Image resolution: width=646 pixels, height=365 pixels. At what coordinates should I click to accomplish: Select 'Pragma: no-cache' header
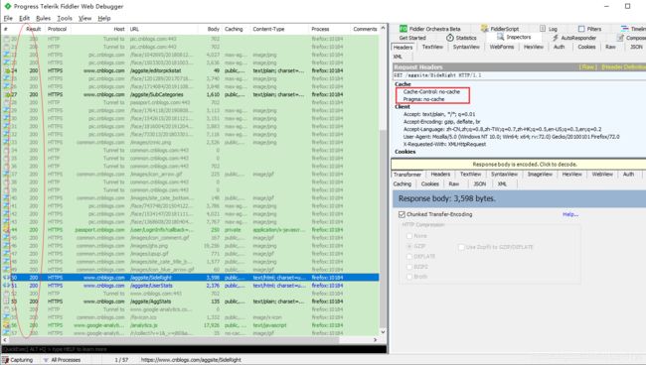[x=423, y=99]
